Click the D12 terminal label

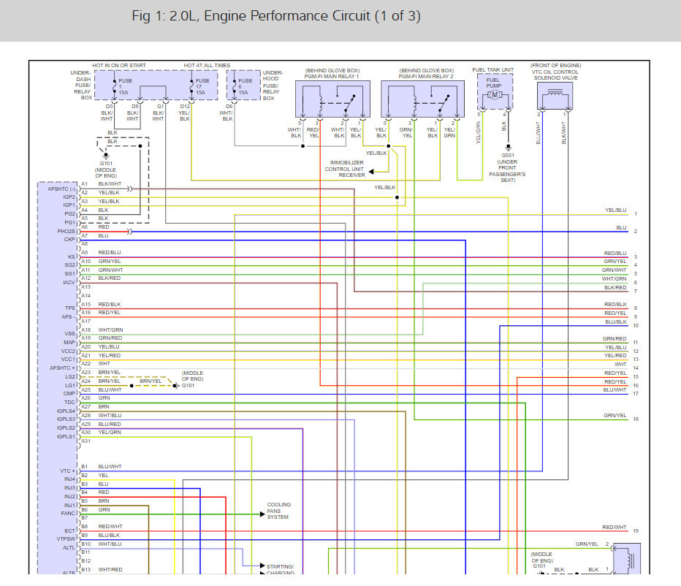(185, 107)
